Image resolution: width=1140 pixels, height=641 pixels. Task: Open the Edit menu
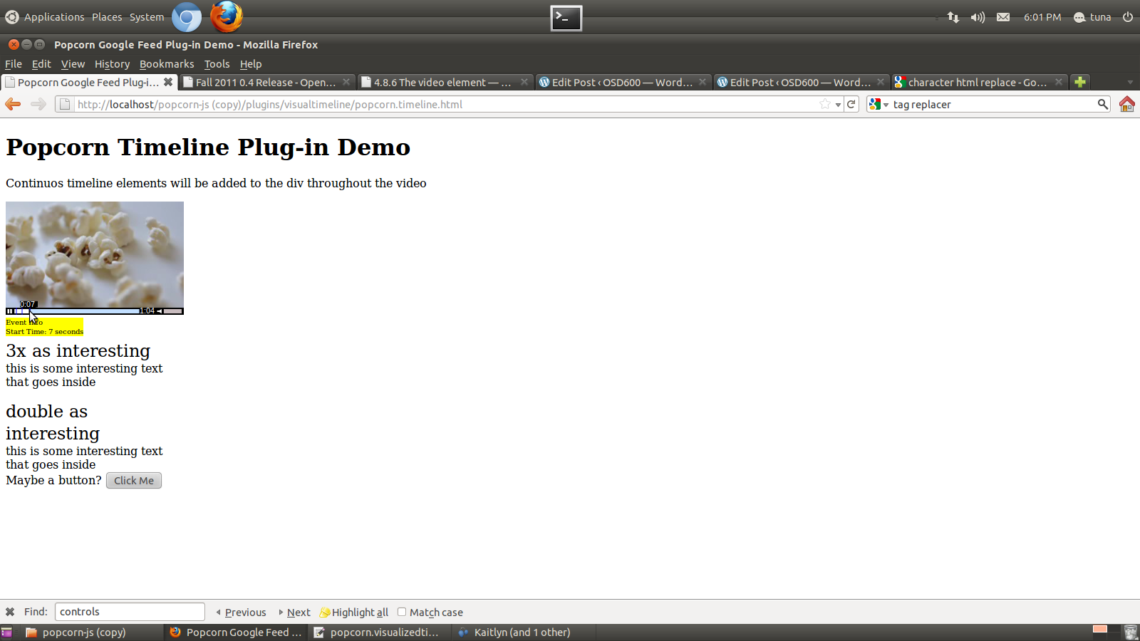(x=41, y=64)
